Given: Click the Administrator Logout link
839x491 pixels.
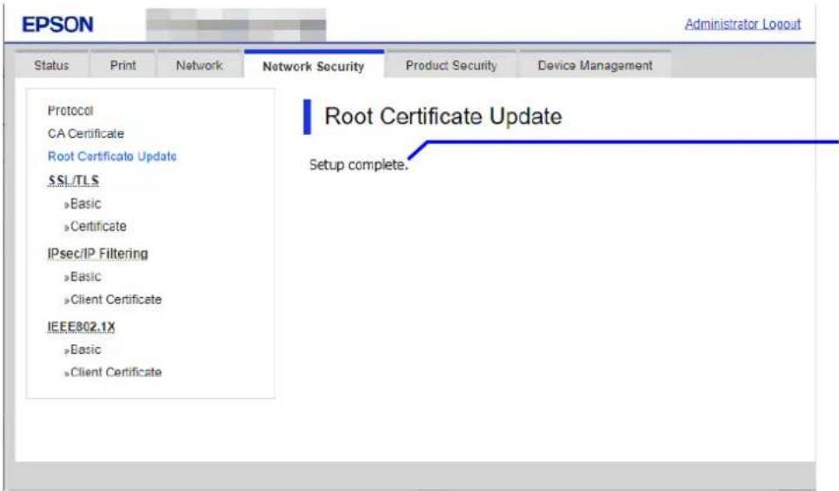Looking at the screenshot, I should 742,24.
